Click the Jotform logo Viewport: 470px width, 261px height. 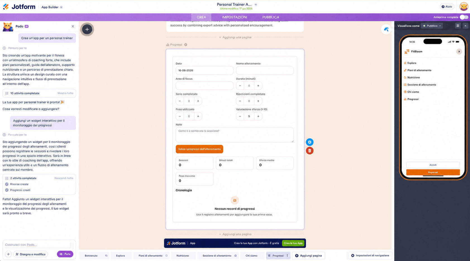click(19, 7)
